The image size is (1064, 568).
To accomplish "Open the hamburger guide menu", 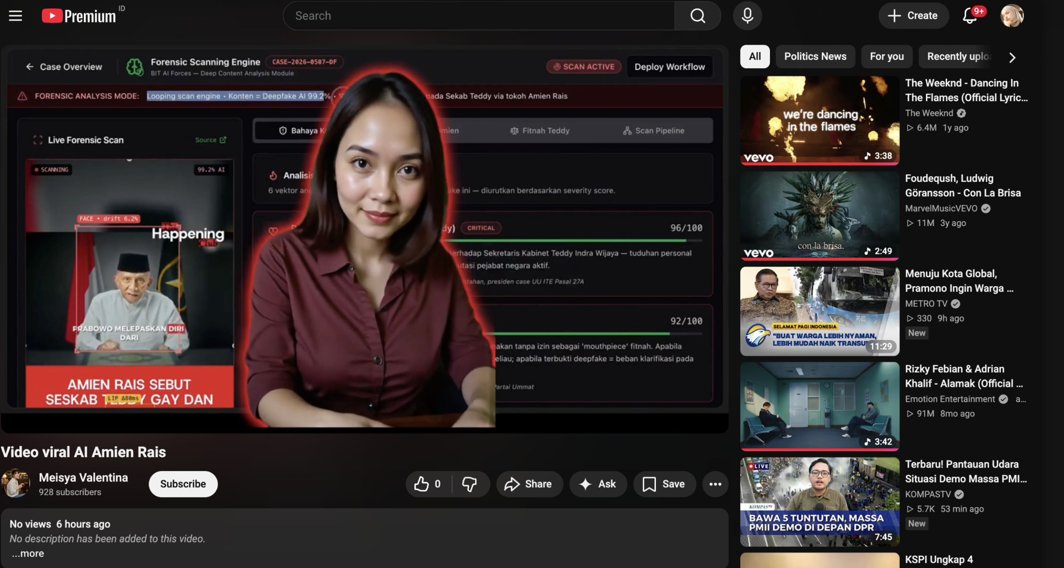I will pyautogui.click(x=16, y=16).
